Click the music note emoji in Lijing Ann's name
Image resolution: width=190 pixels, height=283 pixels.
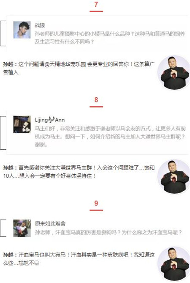pos(52,119)
